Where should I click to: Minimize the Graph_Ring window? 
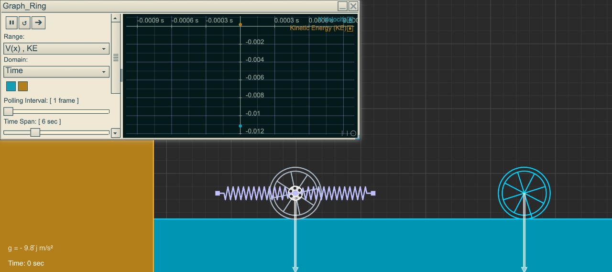click(x=342, y=6)
